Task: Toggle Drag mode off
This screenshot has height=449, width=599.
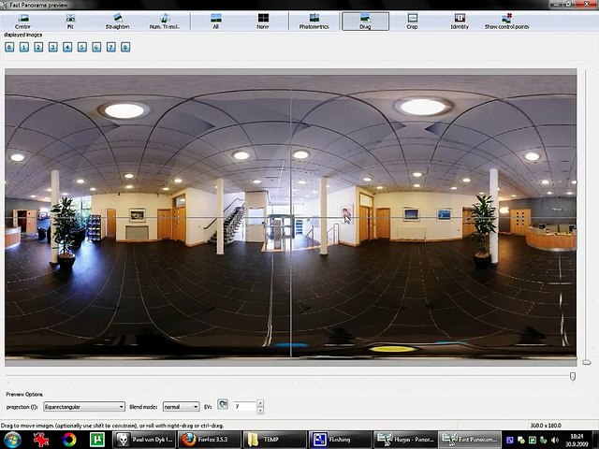Action: coord(365,21)
